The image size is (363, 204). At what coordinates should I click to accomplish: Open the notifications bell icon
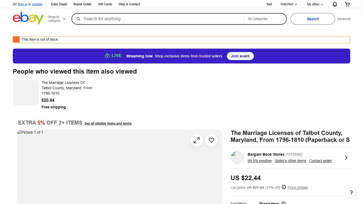[x=335, y=4]
